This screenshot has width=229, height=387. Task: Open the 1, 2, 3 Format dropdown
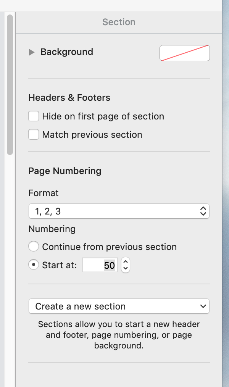[x=119, y=211]
